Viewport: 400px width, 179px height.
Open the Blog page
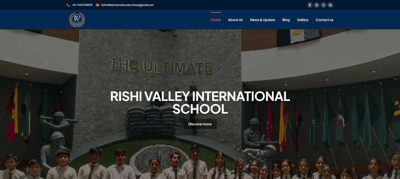click(x=286, y=20)
